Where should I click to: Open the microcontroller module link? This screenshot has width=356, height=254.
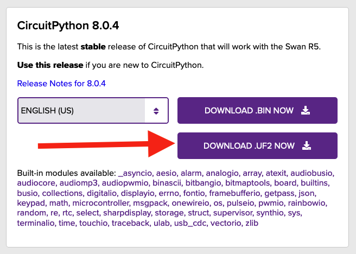(100, 203)
